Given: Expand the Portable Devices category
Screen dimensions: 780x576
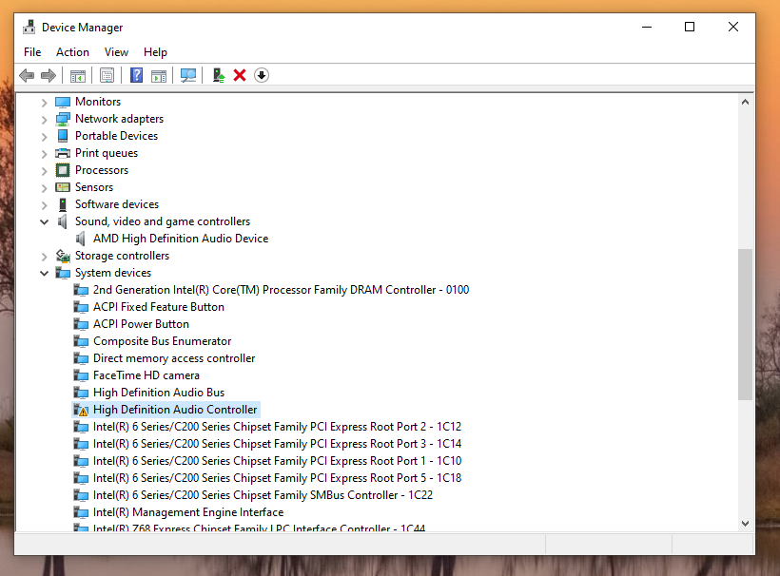Looking at the screenshot, I should pos(45,136).
